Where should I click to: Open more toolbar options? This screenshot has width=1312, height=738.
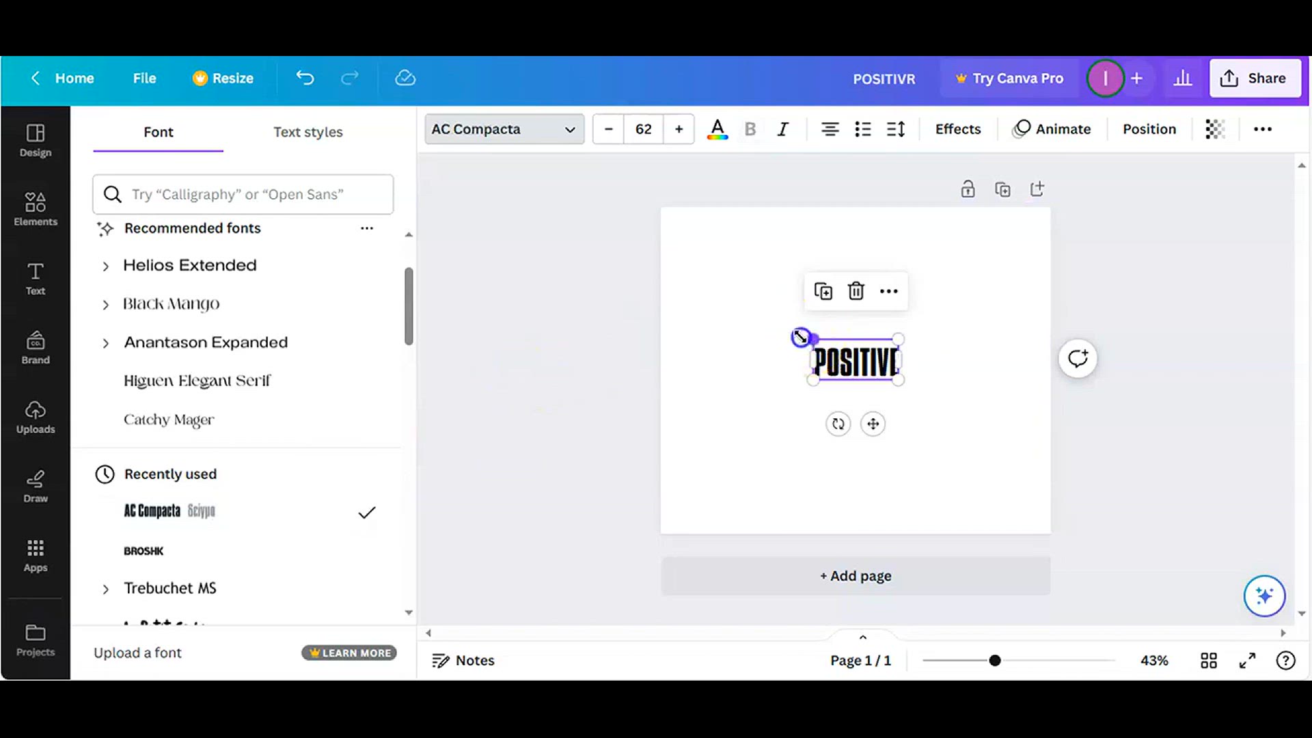coord(1263,129)
